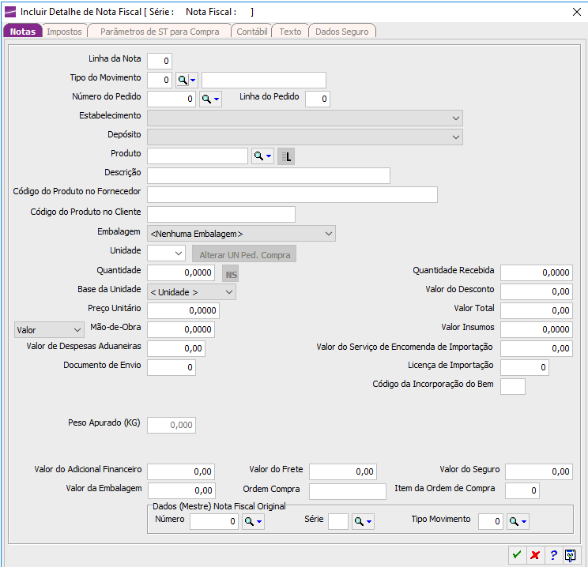Switch to the Impostos tab
Screen dimensions: 588x567
point(64,32)
